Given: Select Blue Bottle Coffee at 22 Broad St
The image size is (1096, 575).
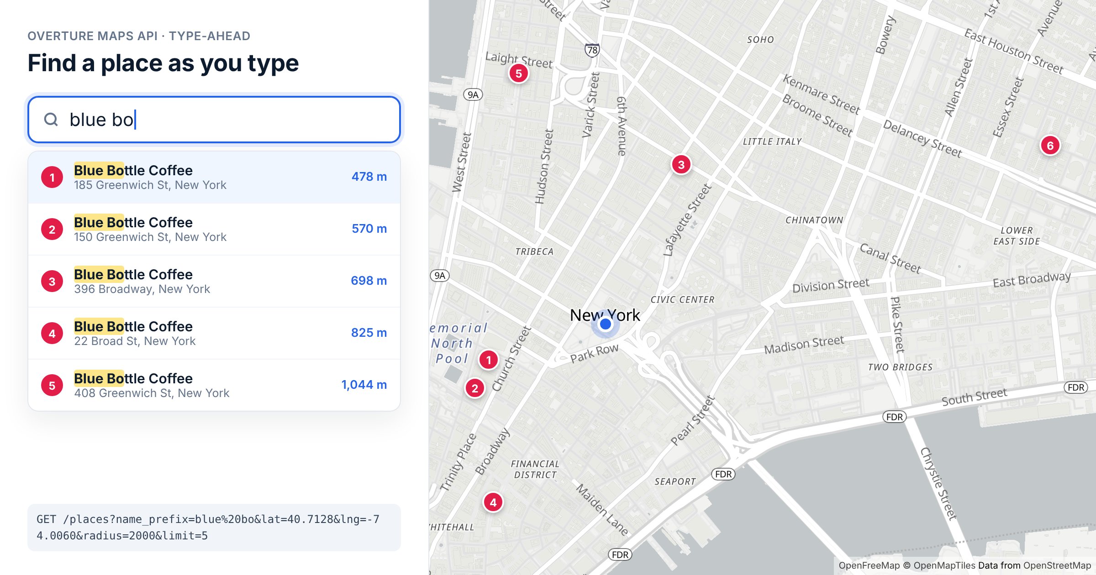Looking at the screenshot, I should click(x=214, y=333).
